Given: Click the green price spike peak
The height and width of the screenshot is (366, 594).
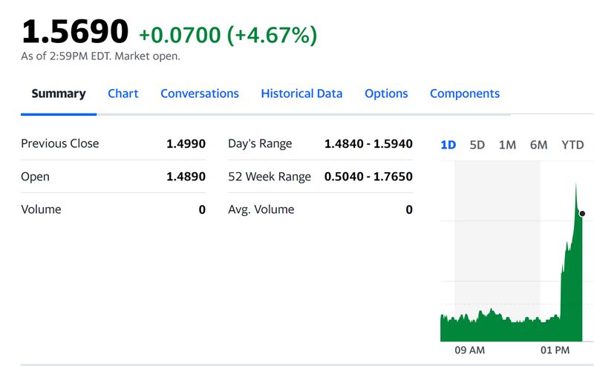Looking at the screenshot, I should [x=576, y=184].
